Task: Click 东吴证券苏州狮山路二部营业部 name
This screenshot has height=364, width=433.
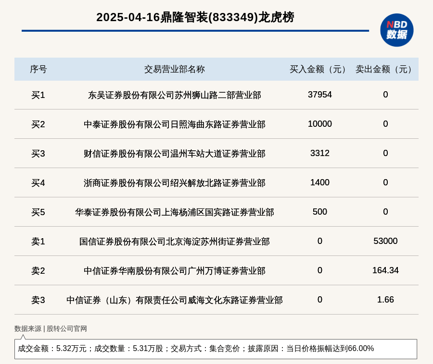Action: coord(175,96)
